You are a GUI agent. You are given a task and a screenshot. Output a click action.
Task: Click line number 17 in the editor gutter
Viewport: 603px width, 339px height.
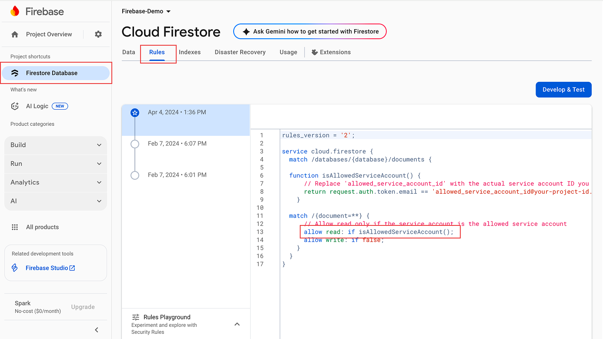coord(260,264)
